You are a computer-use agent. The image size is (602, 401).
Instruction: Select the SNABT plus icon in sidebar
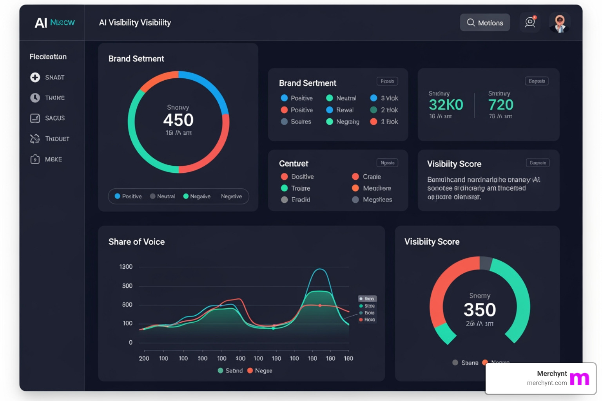pyautogui.click(x=35, y=77)
